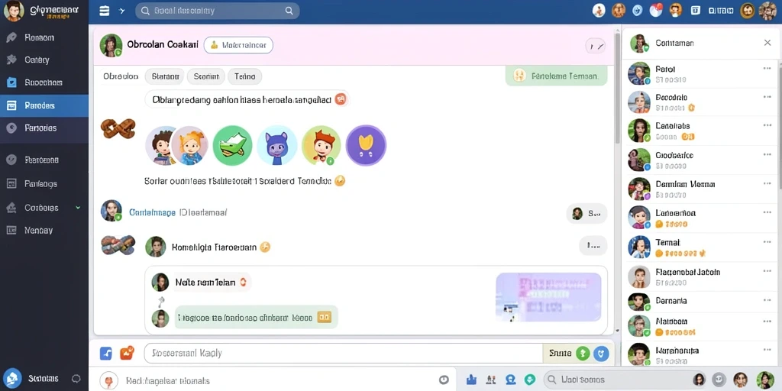Click the S... pill with avatar
This screenshot has width=782, height=391.
point(586,214)
